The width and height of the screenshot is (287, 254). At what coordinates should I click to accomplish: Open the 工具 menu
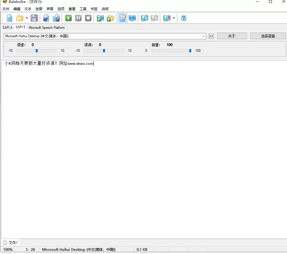pyautogui.click(x=83, y=9)
